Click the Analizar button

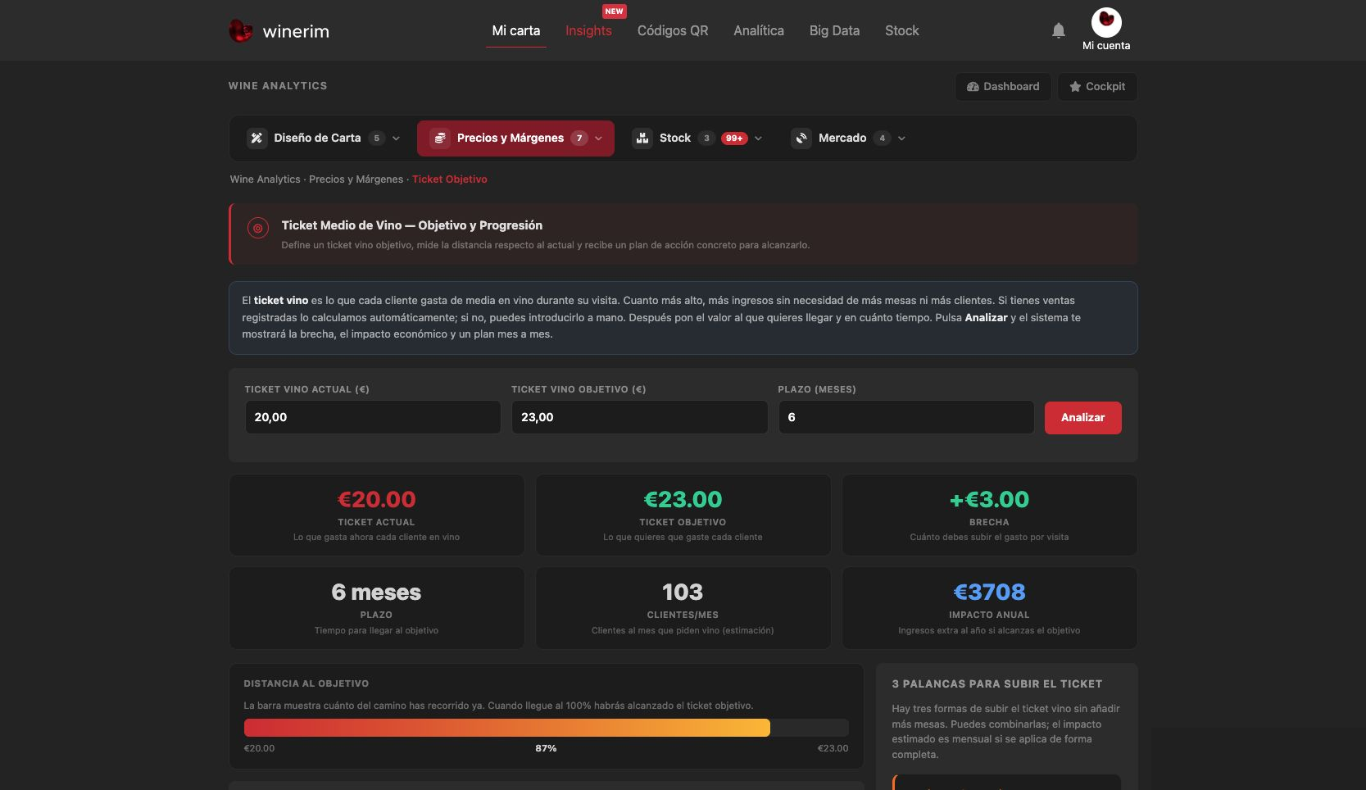[1082, 418]
